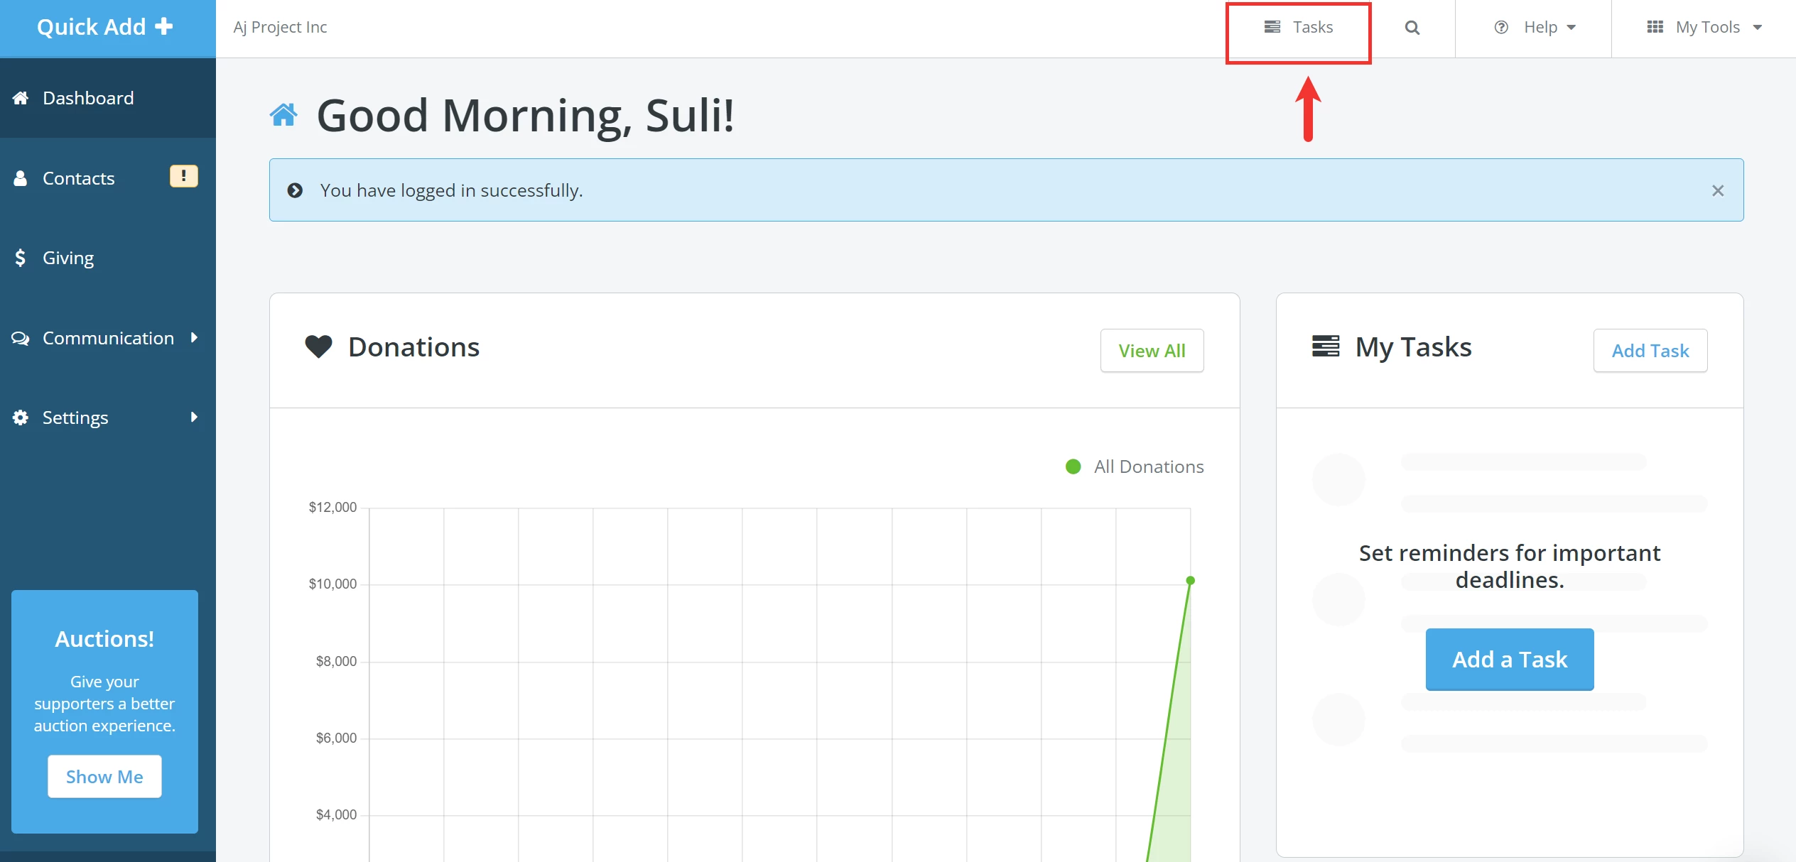Open Tasks in the top bar
The height and width of the screenshot is (862, 1796).
1299,28
